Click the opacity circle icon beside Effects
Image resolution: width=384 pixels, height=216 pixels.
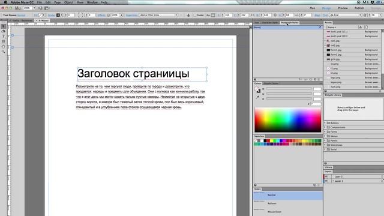[x=108, y=15]
